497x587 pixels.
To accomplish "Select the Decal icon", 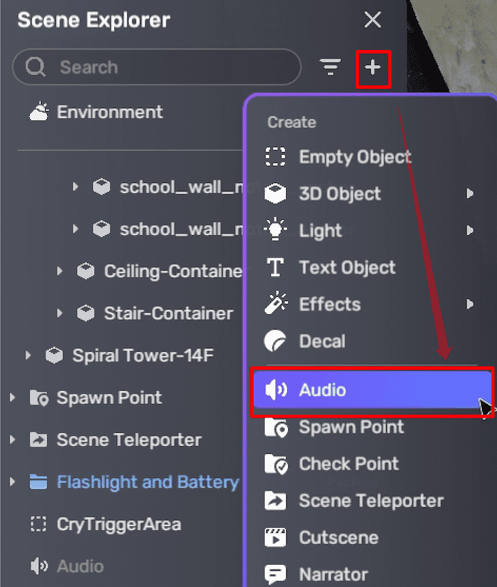I will [x=275, y=341].
